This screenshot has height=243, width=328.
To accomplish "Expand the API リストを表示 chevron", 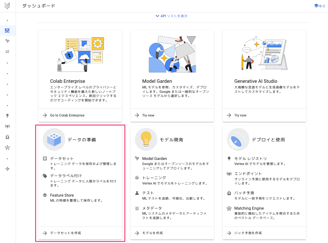I will tap(157, 16).
